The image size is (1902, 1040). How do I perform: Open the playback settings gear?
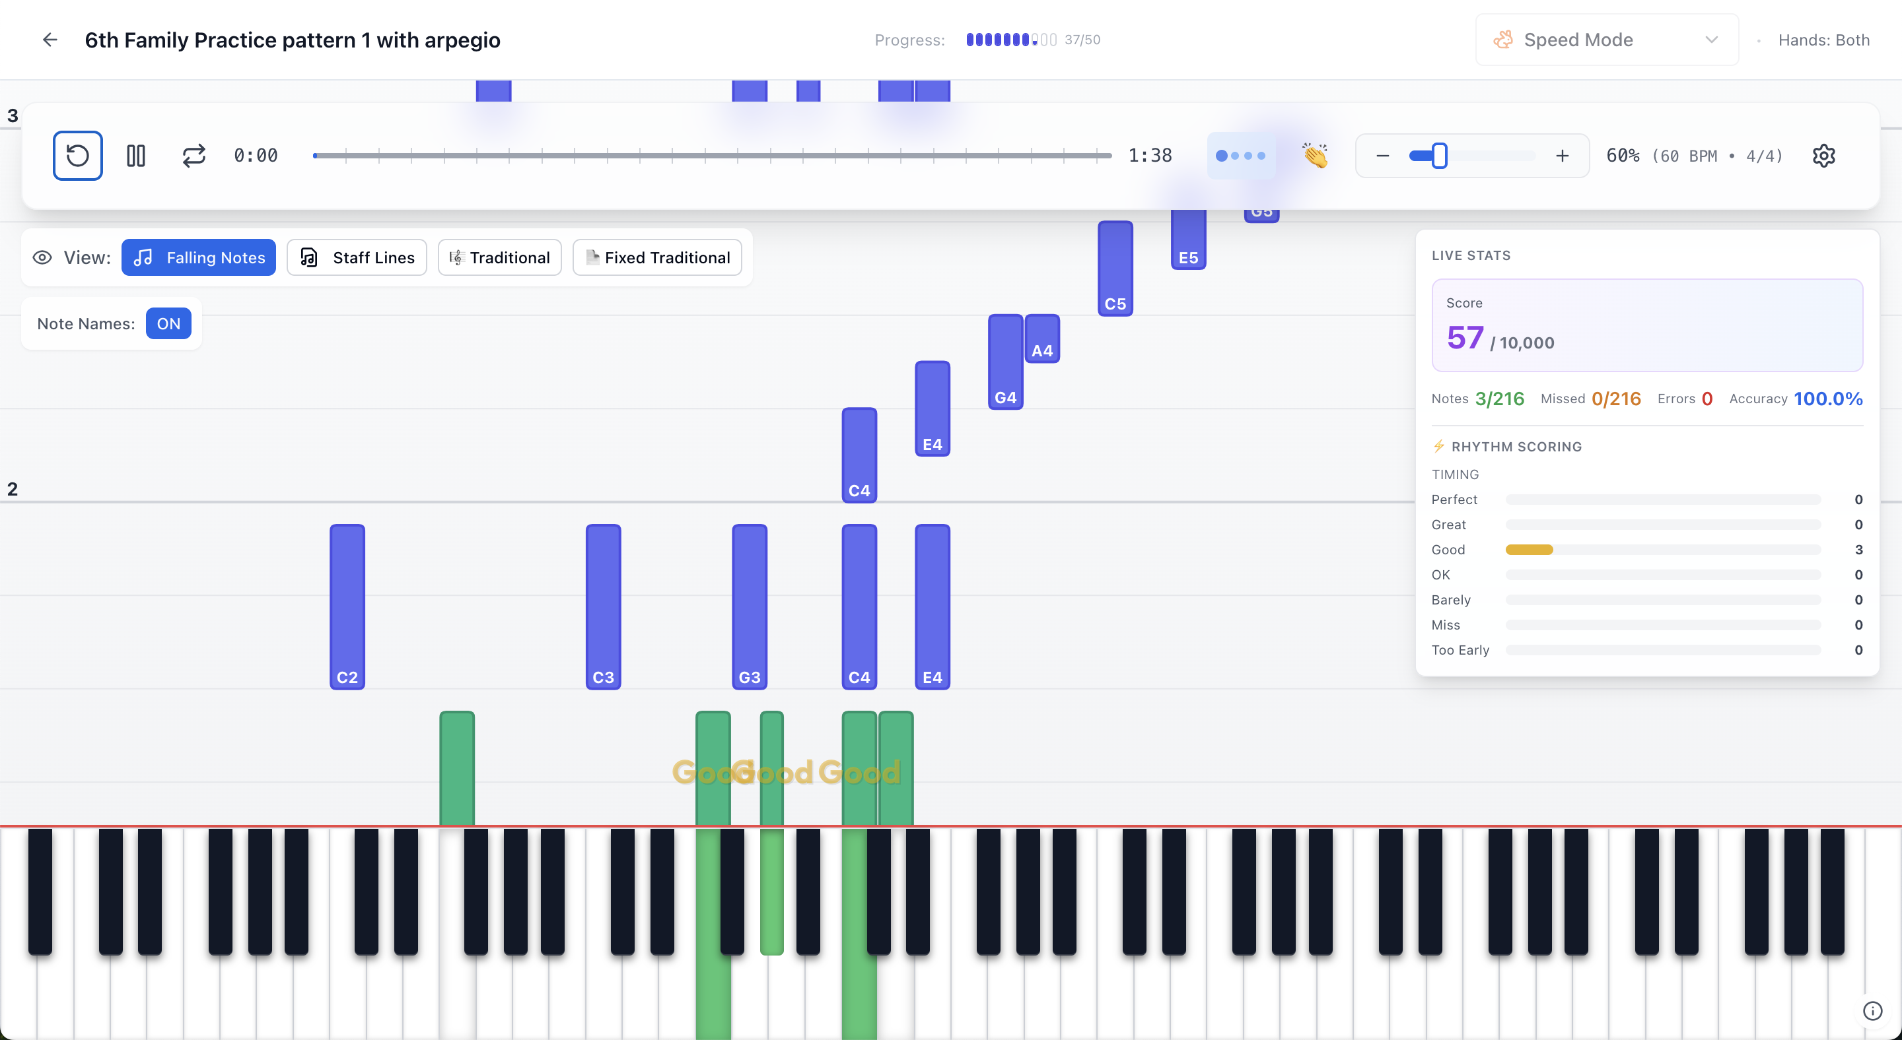pyautogui.click(x=1823, y=155)
